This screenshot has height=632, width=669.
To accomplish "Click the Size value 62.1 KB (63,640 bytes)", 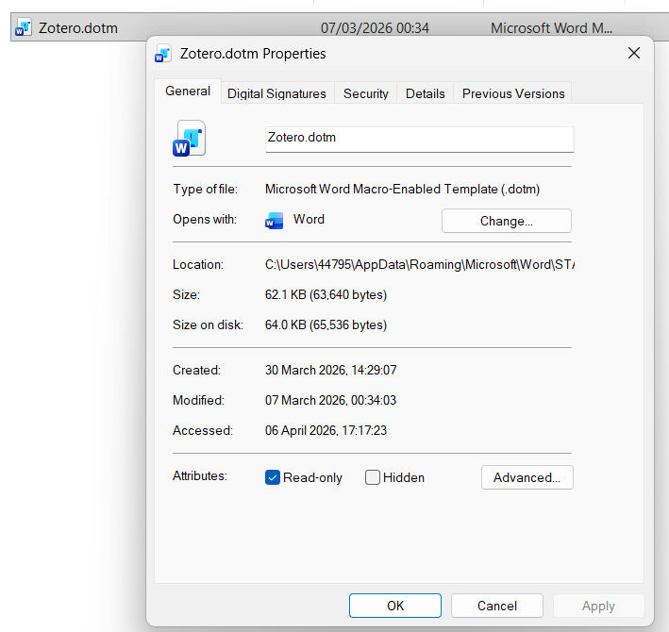I will point(326,294).
